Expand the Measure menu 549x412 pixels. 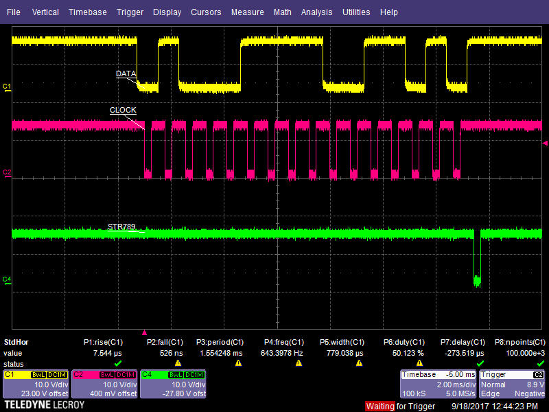tap(247, 12)
